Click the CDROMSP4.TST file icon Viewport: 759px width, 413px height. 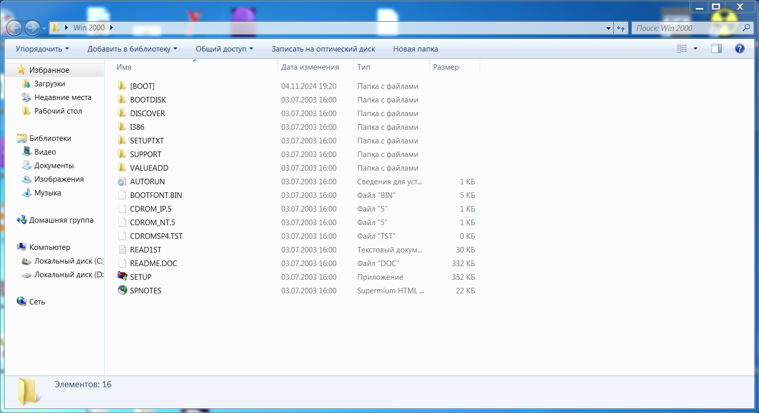click(122, 236)
